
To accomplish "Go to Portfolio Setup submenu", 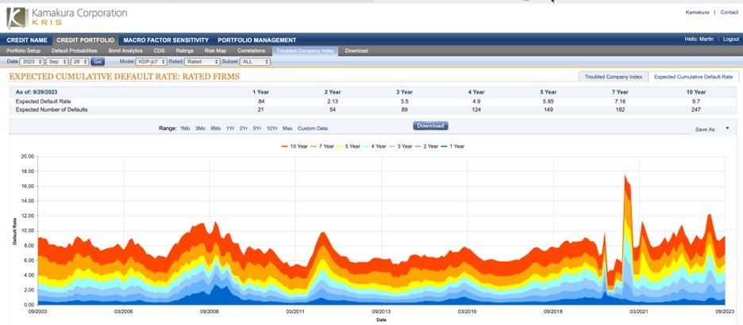I will point(23,51).
